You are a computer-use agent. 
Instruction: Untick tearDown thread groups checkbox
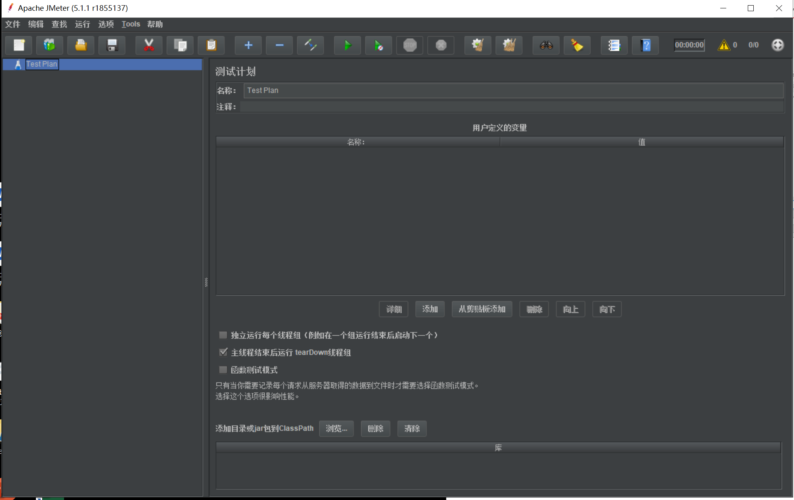pos(223,352)
